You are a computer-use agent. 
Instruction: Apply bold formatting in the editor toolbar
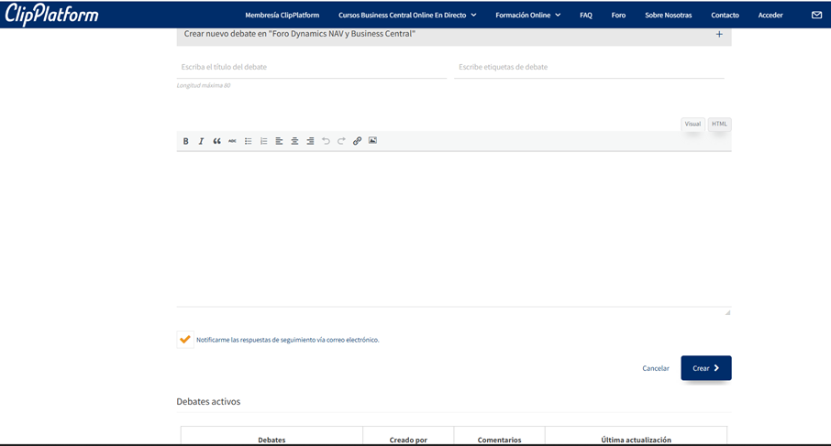click(x=185, y=141)
